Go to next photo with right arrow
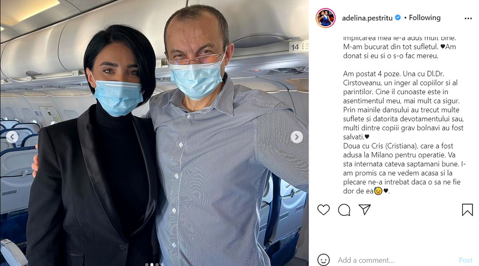This screenshot has width=479, height=266. pos(297,137)
